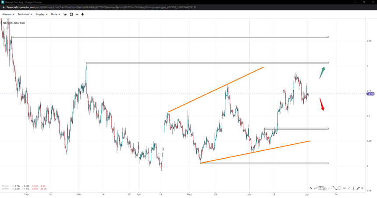Select the trend line drawing tool

click(x=334, y=188)
